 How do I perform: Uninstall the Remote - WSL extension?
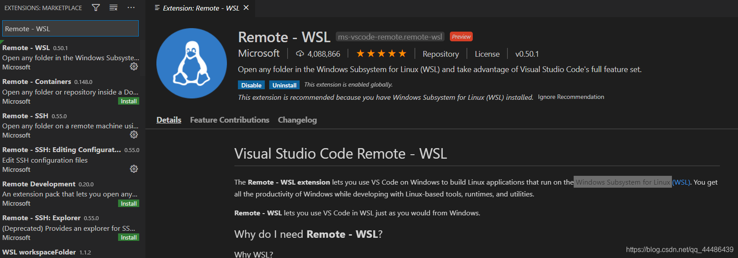tap(284, 85)
